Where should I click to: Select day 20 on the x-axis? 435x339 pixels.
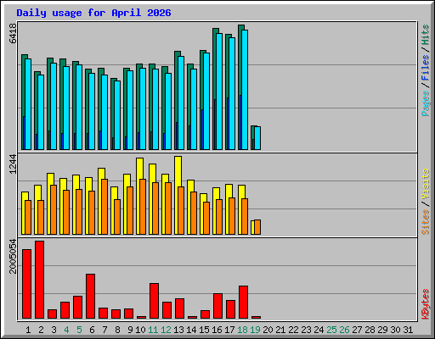[x=268, y=330]
